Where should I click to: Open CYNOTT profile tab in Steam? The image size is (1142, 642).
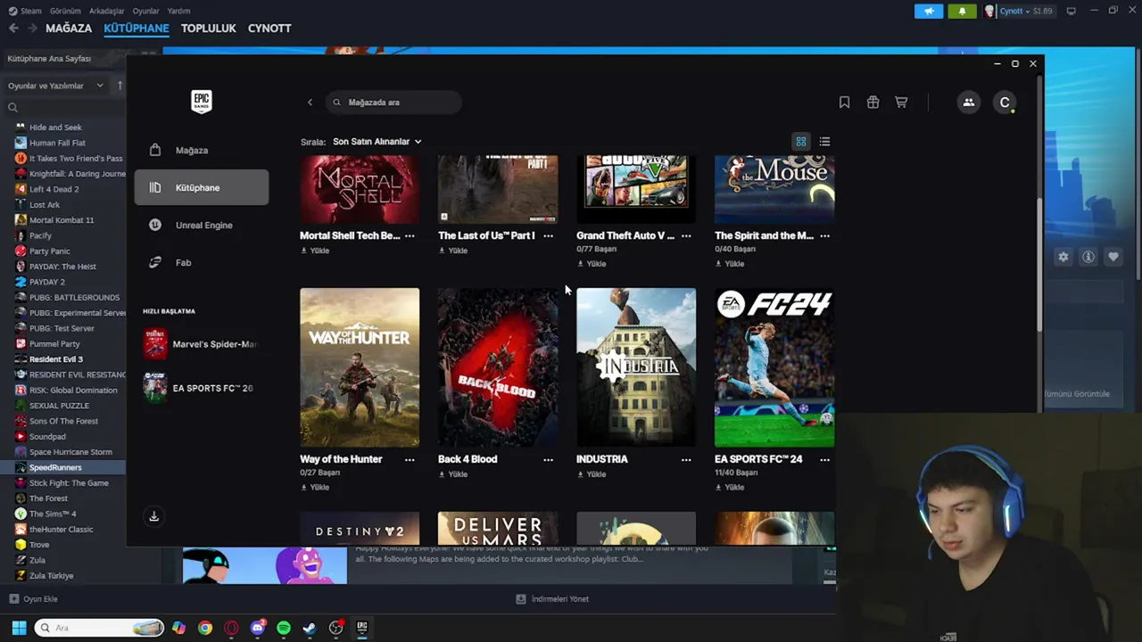click(x=269, y=29)
